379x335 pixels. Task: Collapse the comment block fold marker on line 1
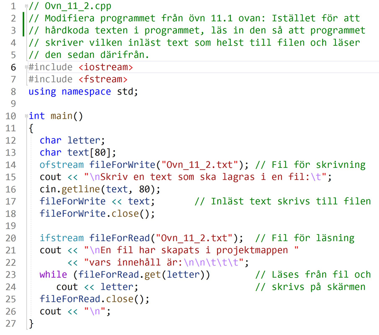26,7
